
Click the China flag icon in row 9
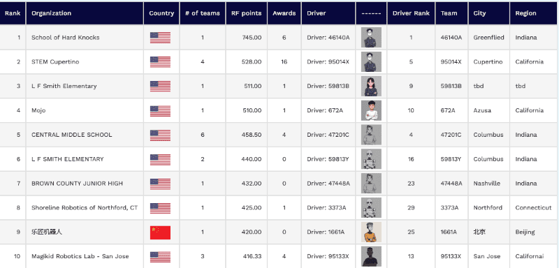pos(160,232)
